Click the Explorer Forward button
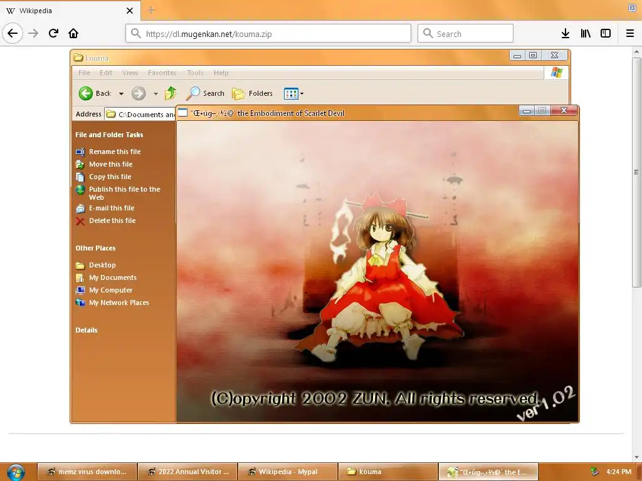Image resolution: width=642 pixels, height=481 pixels. 139,94
